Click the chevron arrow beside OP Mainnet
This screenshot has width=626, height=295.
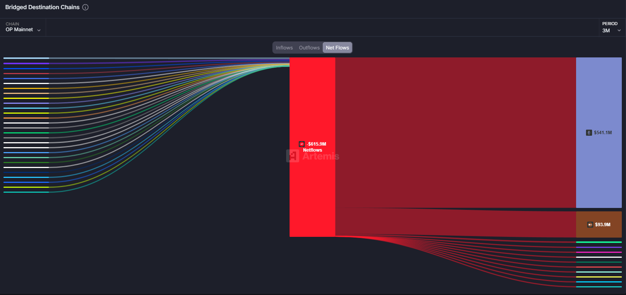tap(39, 30)
